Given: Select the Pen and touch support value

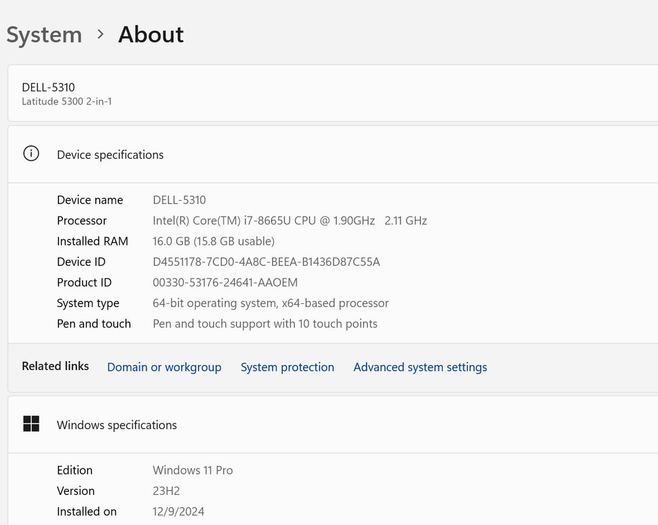Looking at the screenshot, I should pos(265,324).
